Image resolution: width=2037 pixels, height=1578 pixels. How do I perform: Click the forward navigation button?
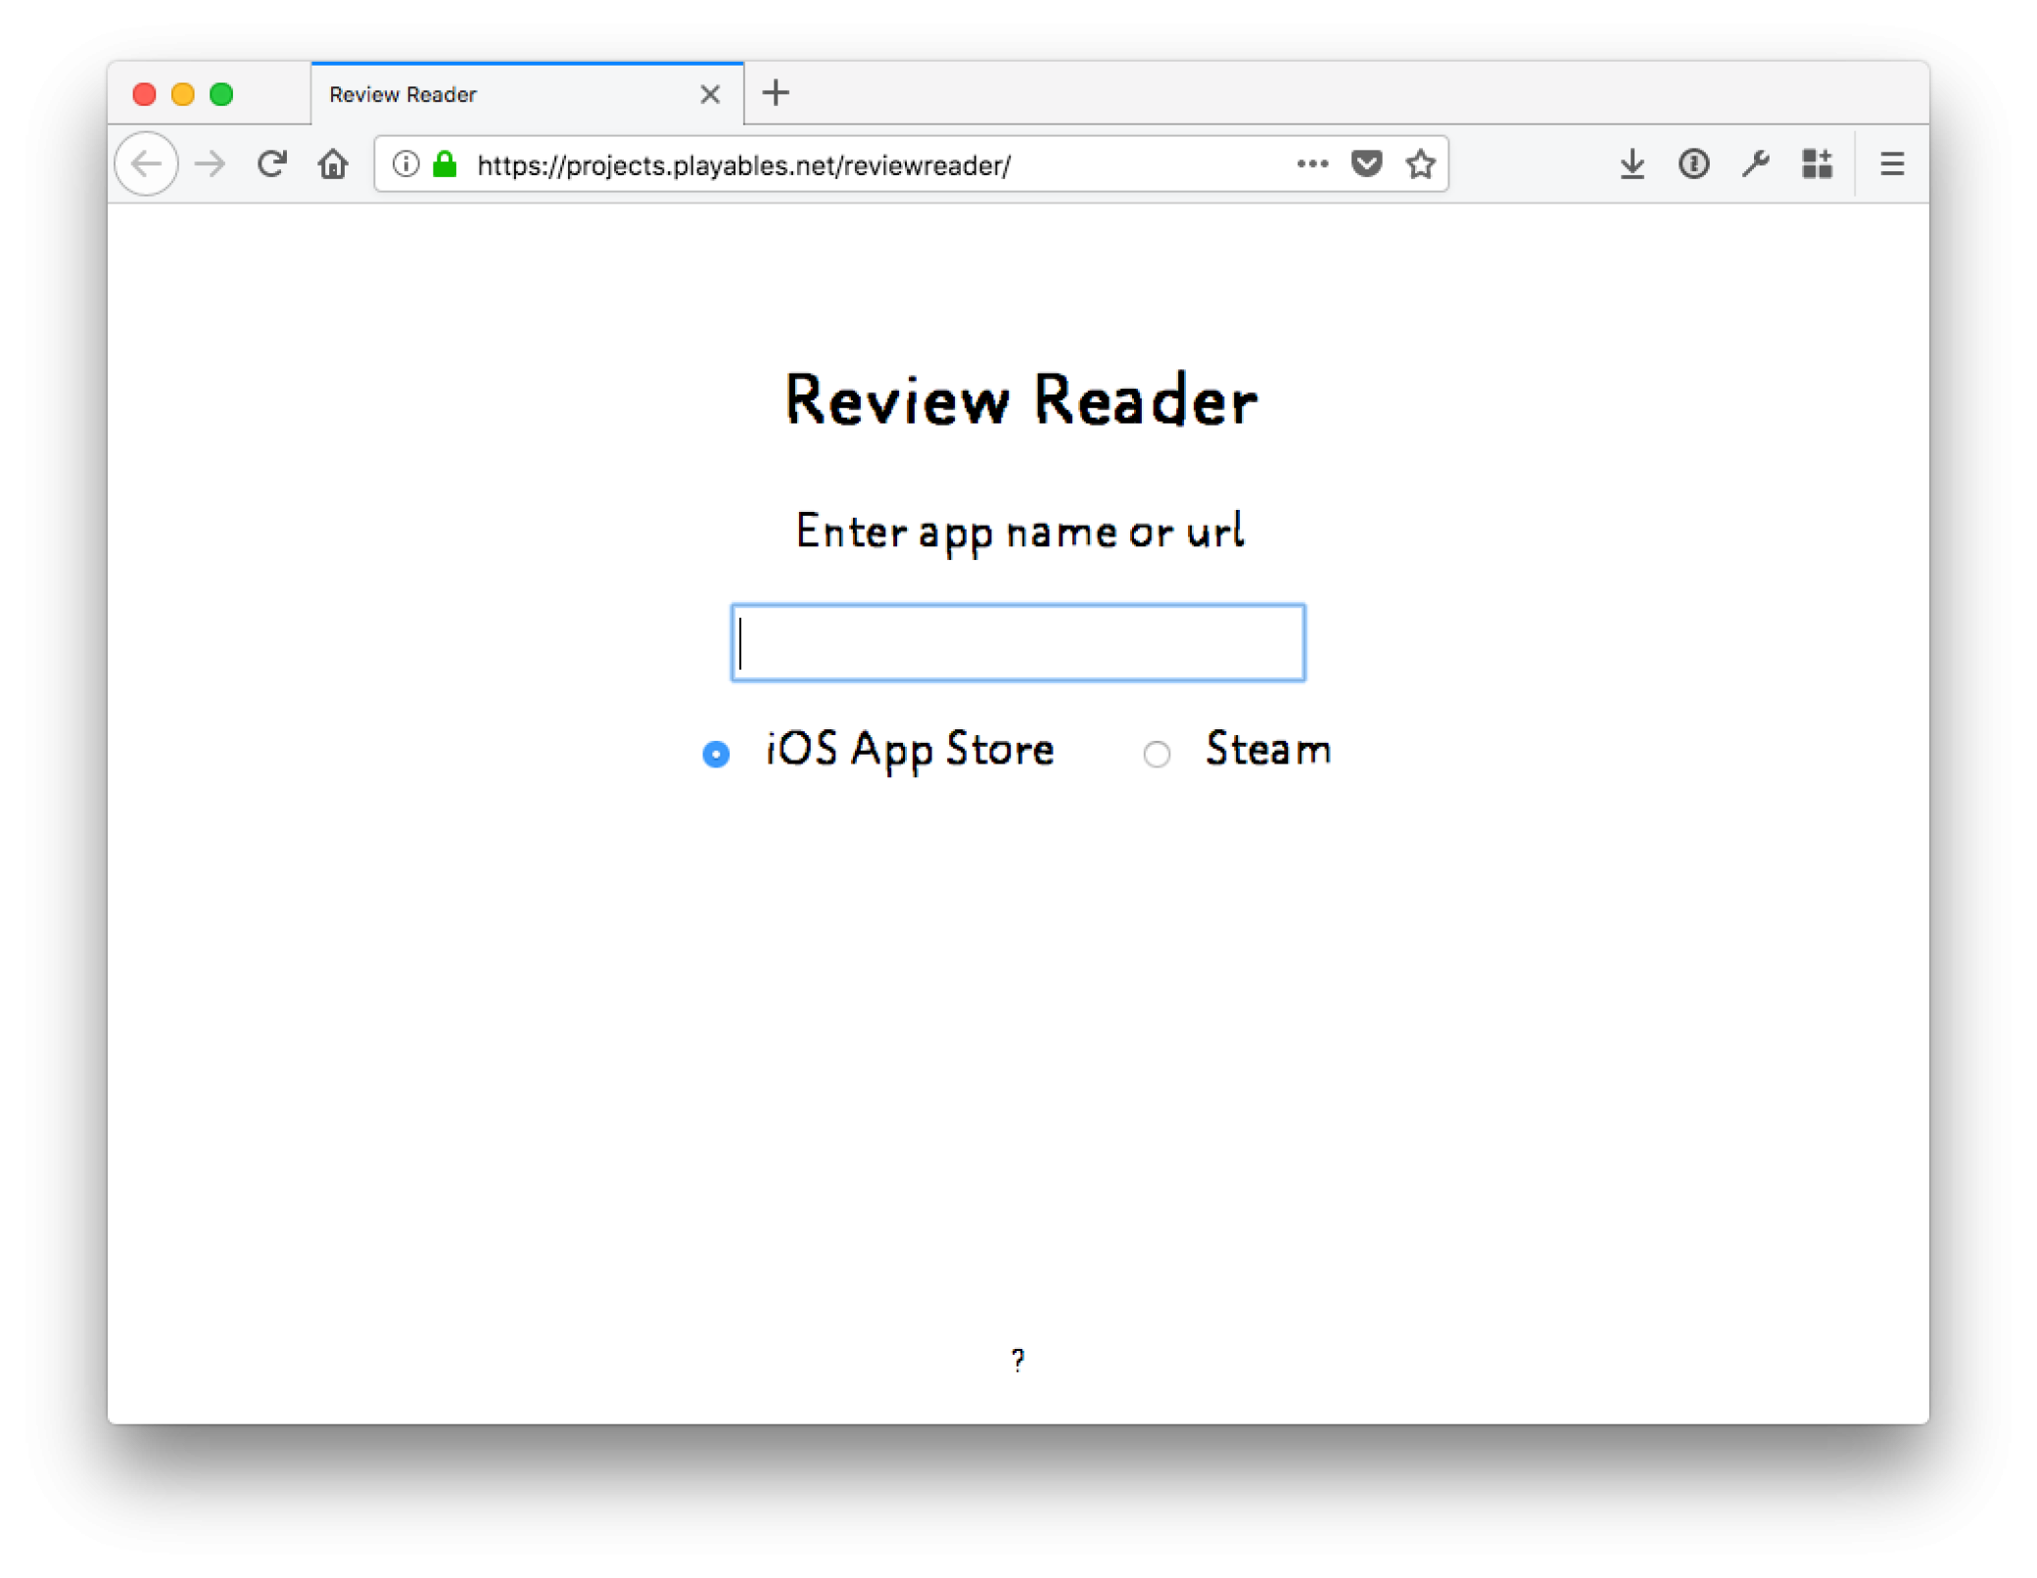pyautogui.click(x=209, y=164)
